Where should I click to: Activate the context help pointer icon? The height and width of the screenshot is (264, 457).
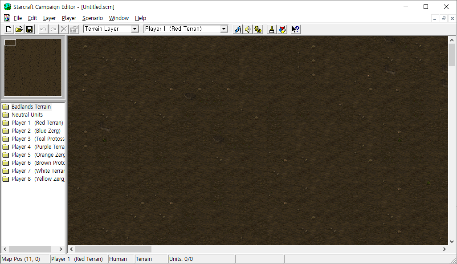(295, 29)
